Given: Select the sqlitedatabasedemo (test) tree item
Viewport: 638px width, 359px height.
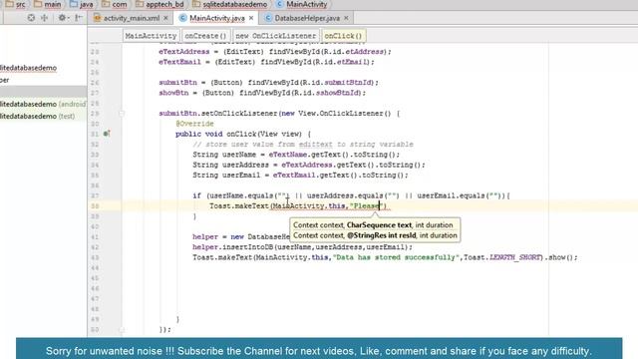Looking at the screenshot, I should click(38, 116).
